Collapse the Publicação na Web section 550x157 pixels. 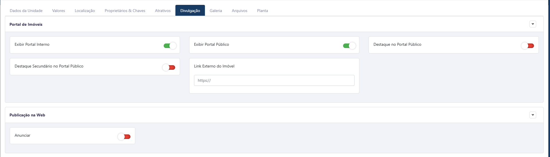tap(533, 115)
